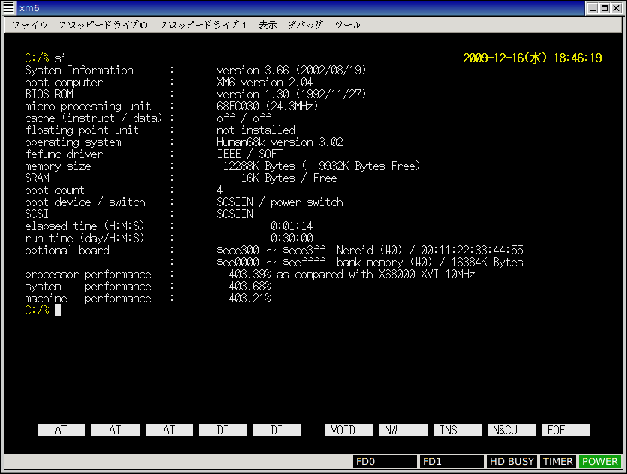
Task: Click the NWL function key label
Action: point(403,430)
